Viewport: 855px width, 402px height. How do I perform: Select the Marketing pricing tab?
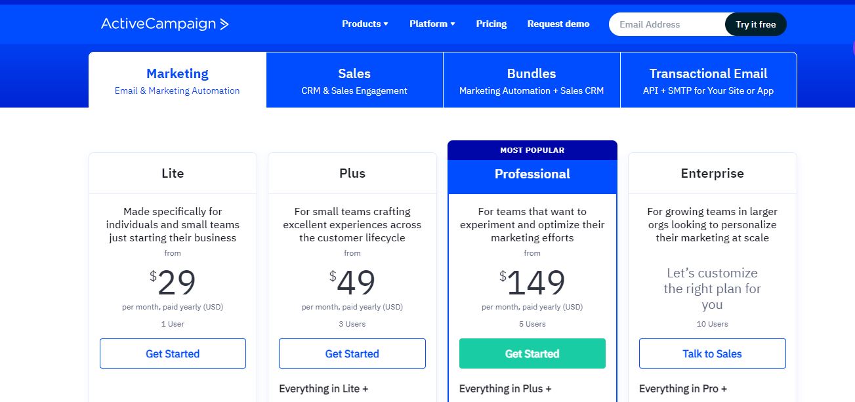[x=177, y=80]
